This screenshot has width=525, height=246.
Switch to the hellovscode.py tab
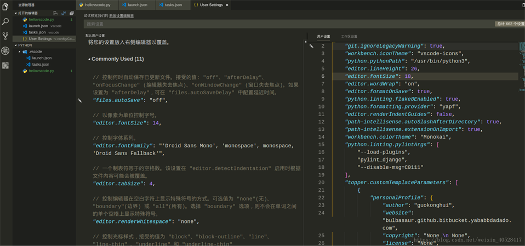point(98,5)
